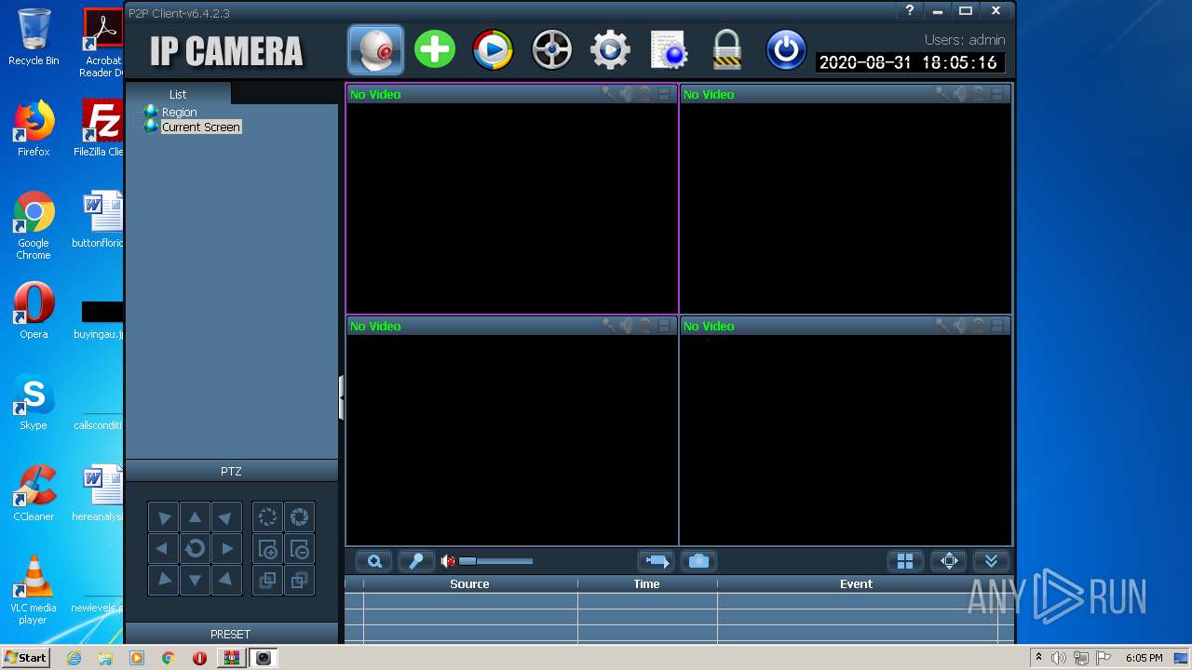Select the top-left No Video pane
1192x670 pixels.
(x=511, y=198)
